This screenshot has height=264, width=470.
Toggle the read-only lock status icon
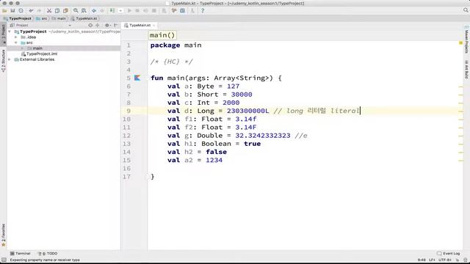(458, 260)
